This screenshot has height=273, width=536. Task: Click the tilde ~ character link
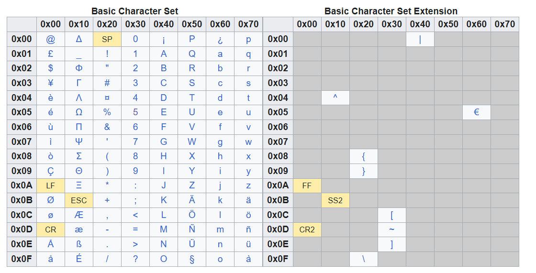pos(392,229)
